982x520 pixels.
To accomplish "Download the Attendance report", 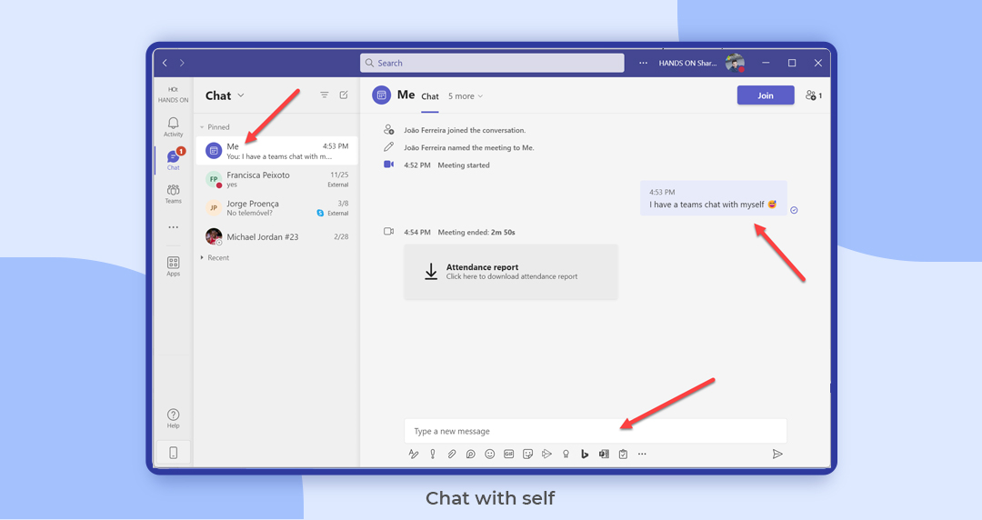I will tap(511, 271).
